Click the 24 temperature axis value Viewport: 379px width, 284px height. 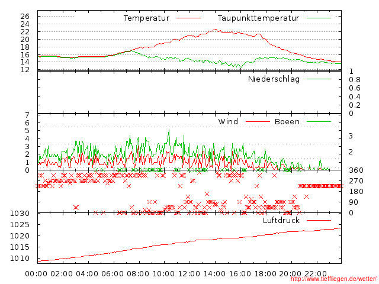click(25, 24)
